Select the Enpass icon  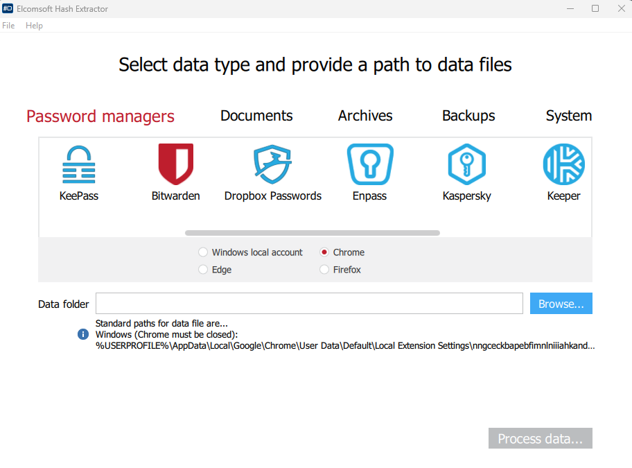[370, 164]
